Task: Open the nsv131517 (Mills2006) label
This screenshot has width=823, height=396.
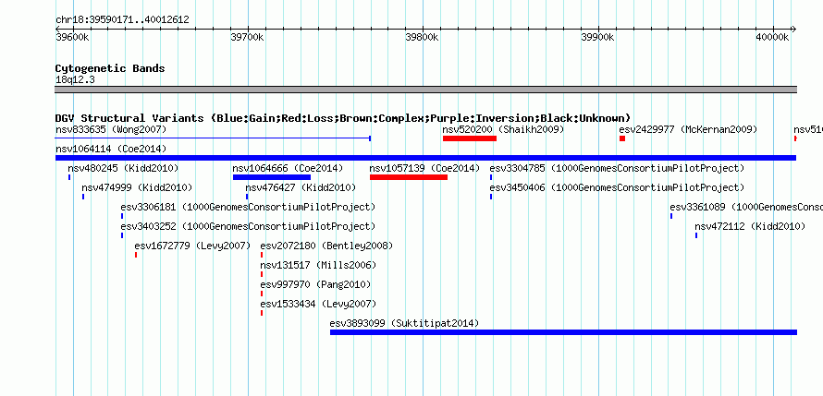Action: [319, 265]
